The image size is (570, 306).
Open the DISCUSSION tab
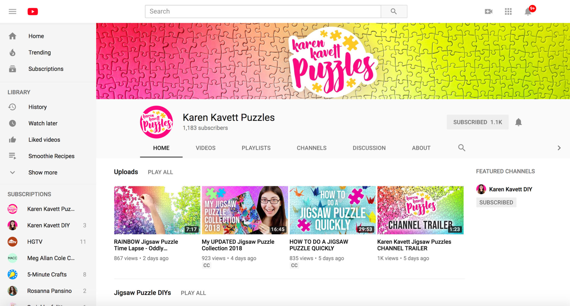[369, 148]
